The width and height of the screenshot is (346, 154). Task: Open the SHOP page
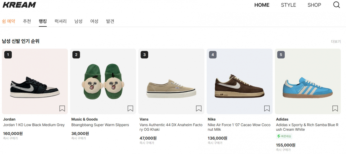pyautogui.click(x=314, y=5)
